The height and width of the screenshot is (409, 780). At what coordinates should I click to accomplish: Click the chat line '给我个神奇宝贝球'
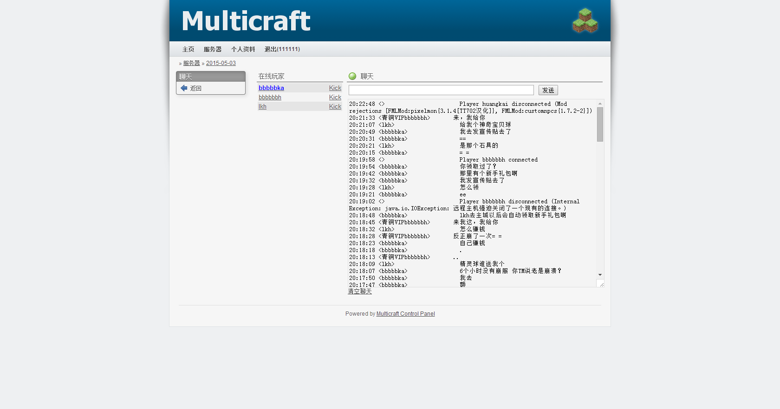coord(485,125)
